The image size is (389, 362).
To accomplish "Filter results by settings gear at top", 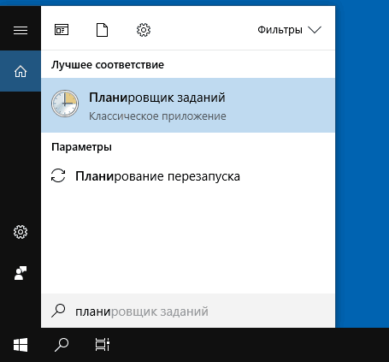I will pyautogui.click(x=144, y=30).
